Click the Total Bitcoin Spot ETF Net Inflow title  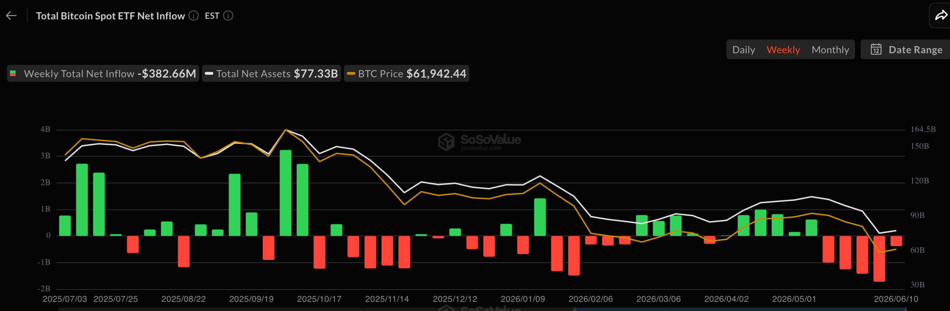(110, 16)
